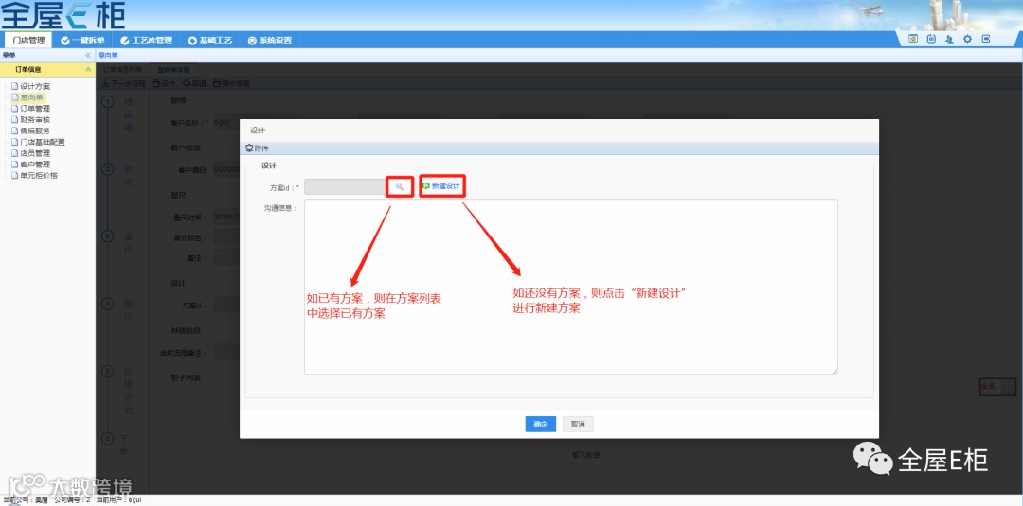The image size is (1023, 506).
Task: Click the 新建设计 link in the dialog
Action: point(441,186)
